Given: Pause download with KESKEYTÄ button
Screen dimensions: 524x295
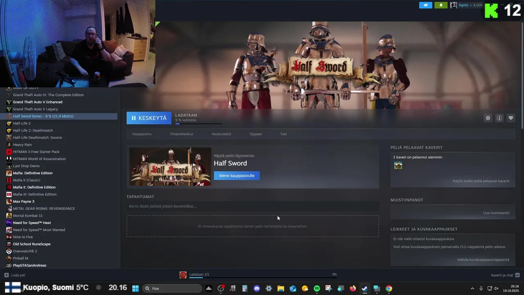Looking at the screenshot, I should tap(149, 118).
